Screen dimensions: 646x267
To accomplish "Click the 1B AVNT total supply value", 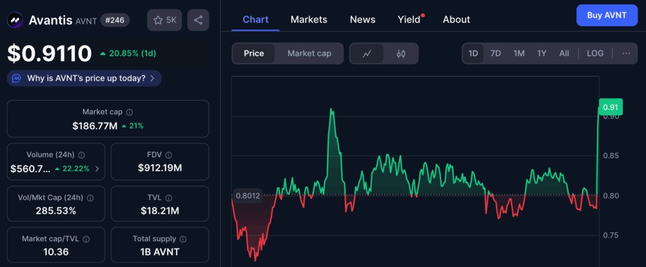I will coord(160,252).
